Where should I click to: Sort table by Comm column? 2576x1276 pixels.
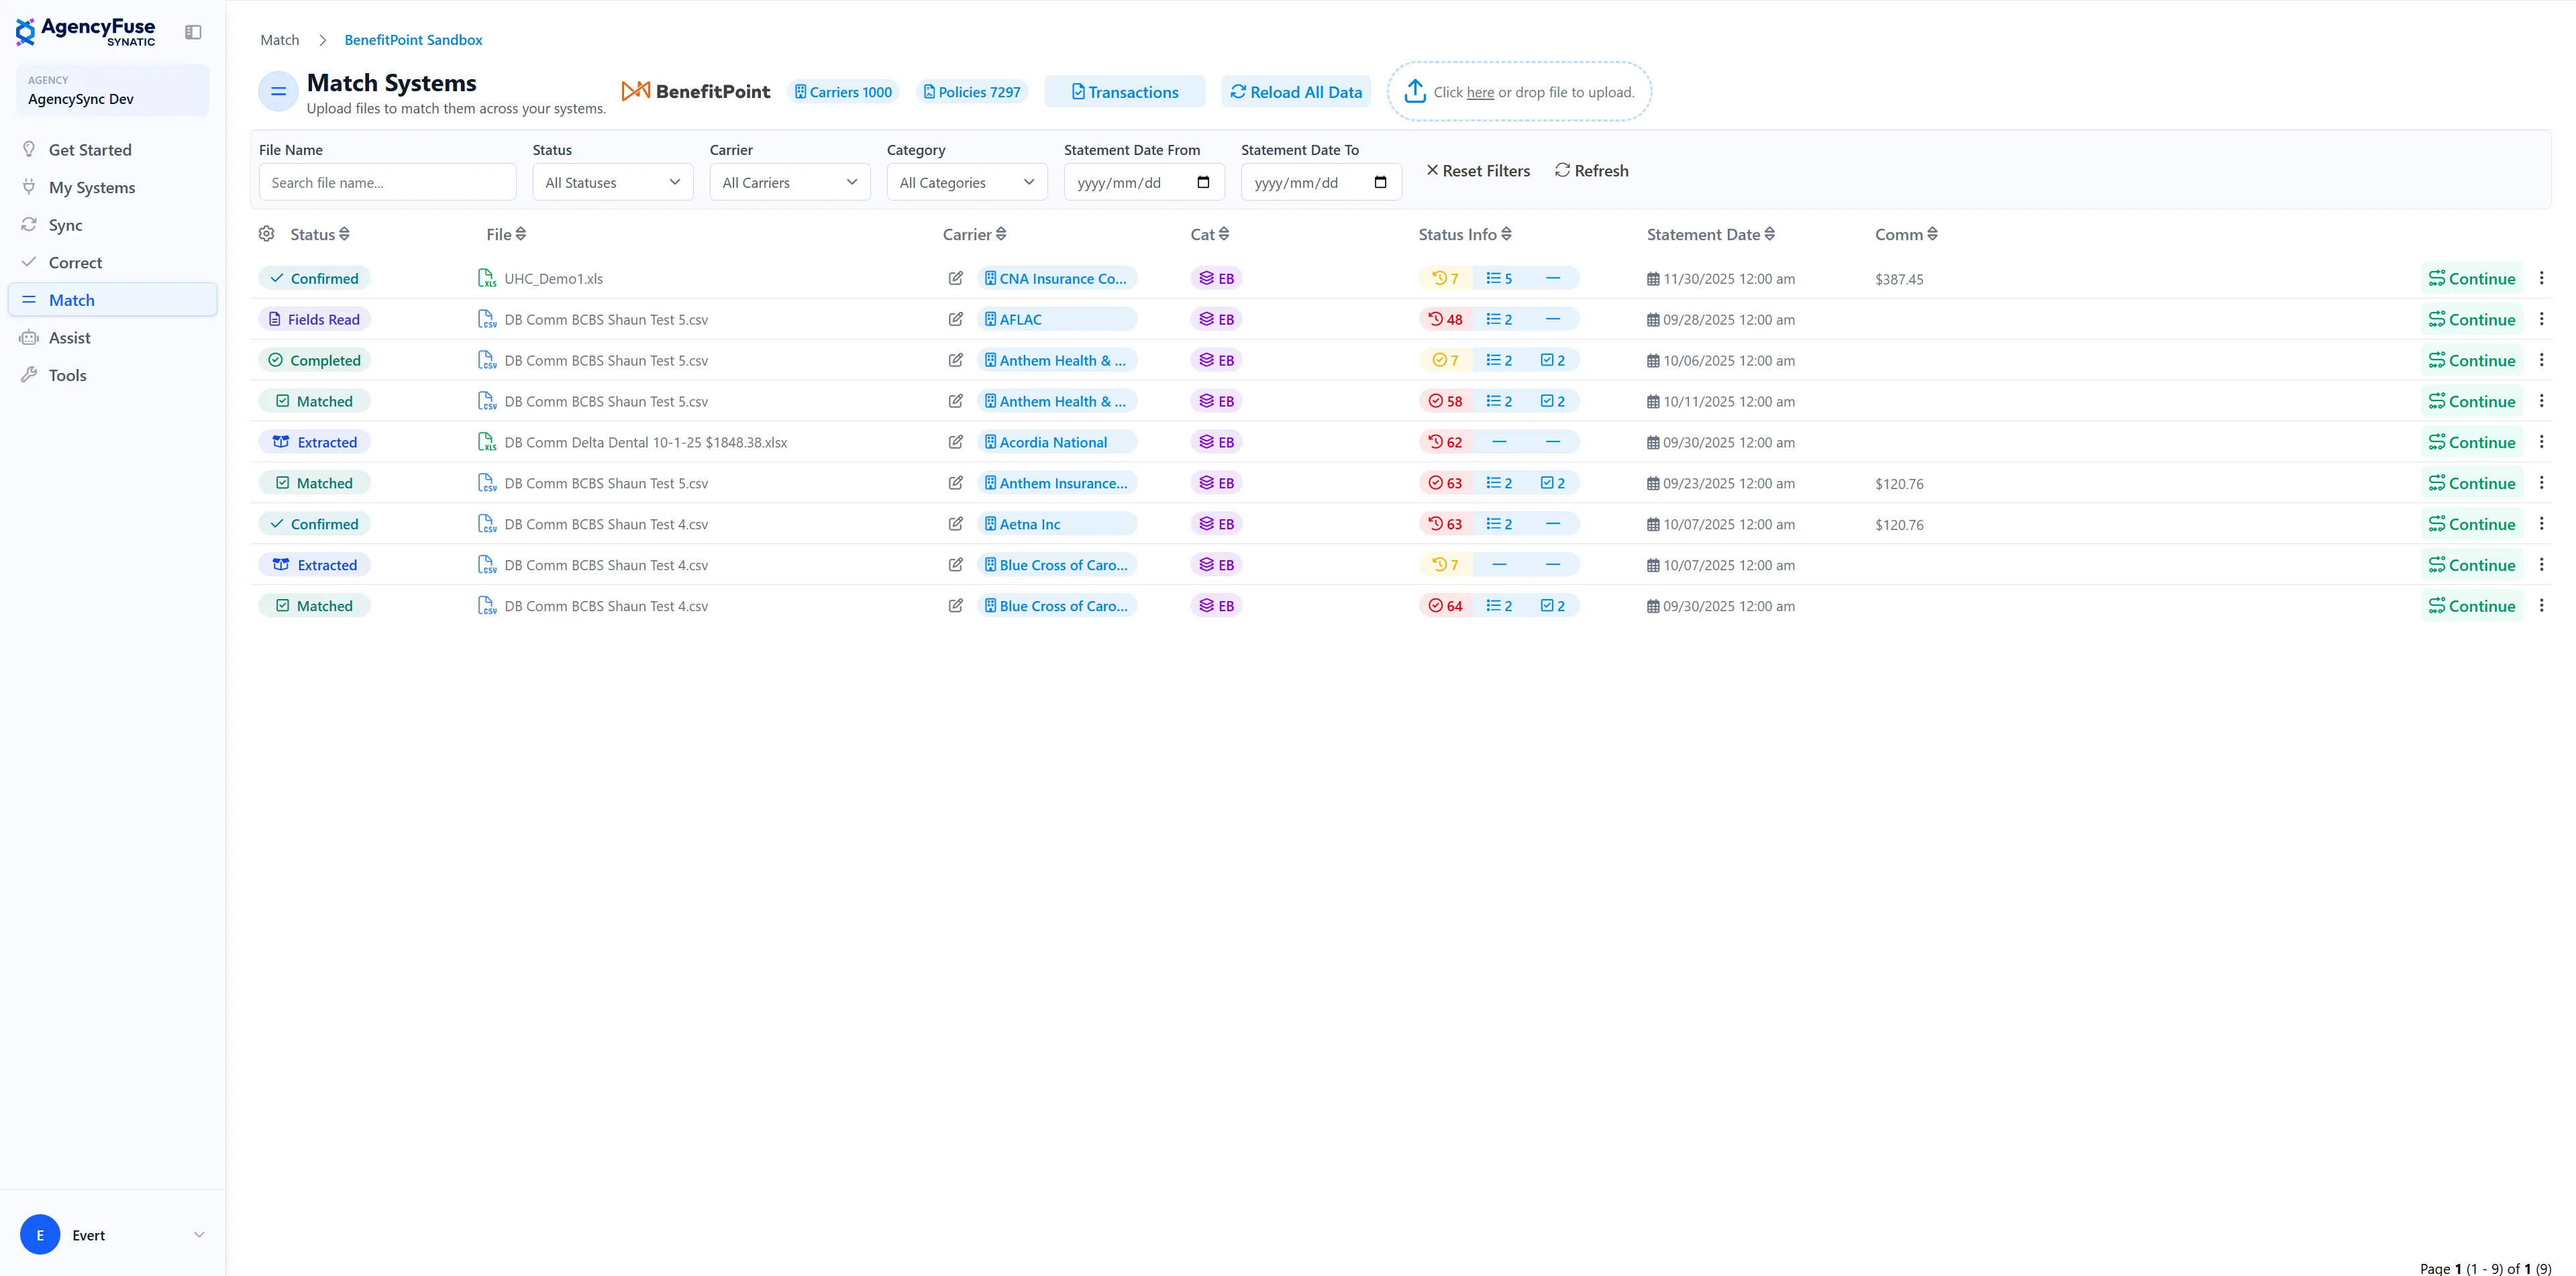coord(1906,234)
